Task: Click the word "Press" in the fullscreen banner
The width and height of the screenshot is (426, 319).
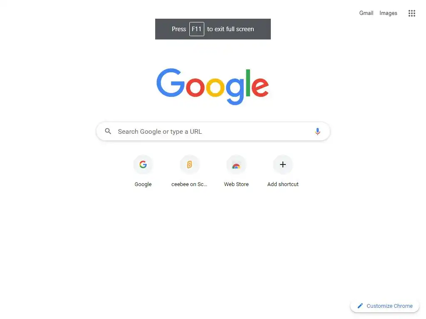Action: coord(178,29)
